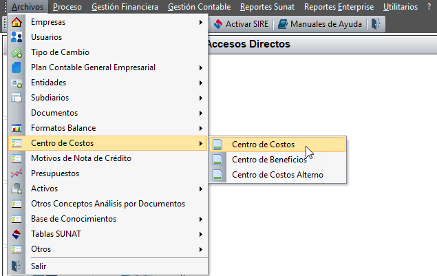
Task: Click the people icon next to Usuarios
Action: (17, 37)
